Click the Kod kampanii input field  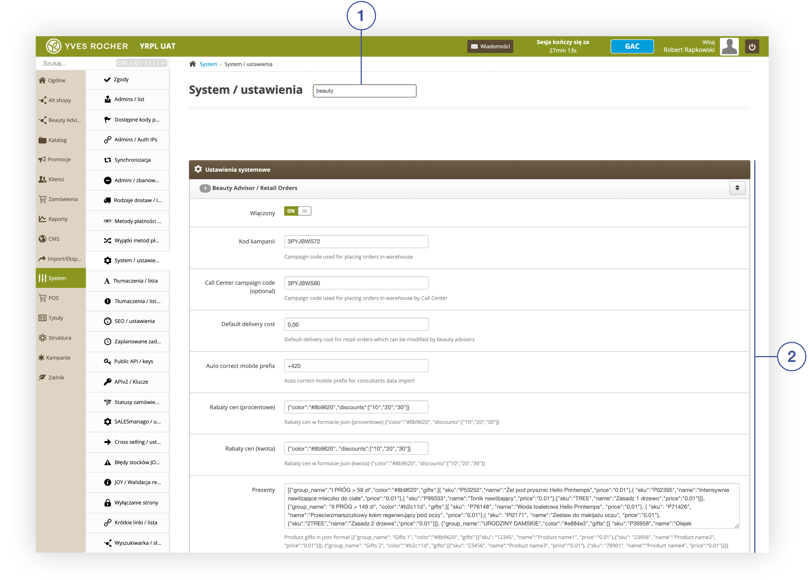pos(356,242)
